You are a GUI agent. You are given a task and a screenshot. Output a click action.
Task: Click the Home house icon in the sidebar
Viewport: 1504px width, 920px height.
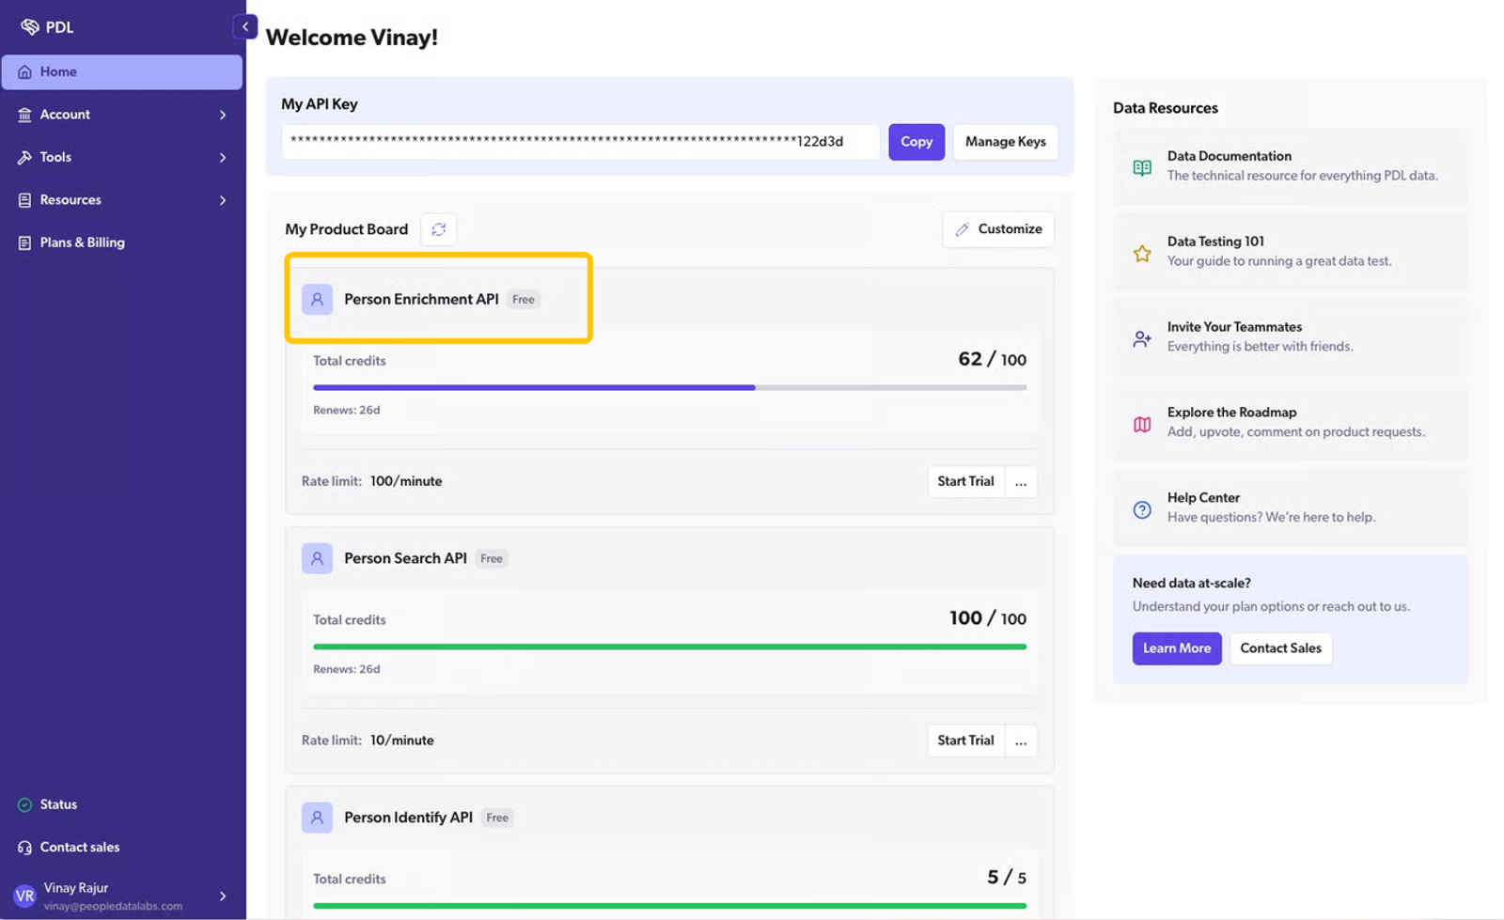24,72
